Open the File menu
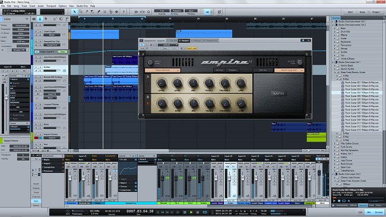The width and height of the screenshot is (386, 217). click(x=3, y=6)
